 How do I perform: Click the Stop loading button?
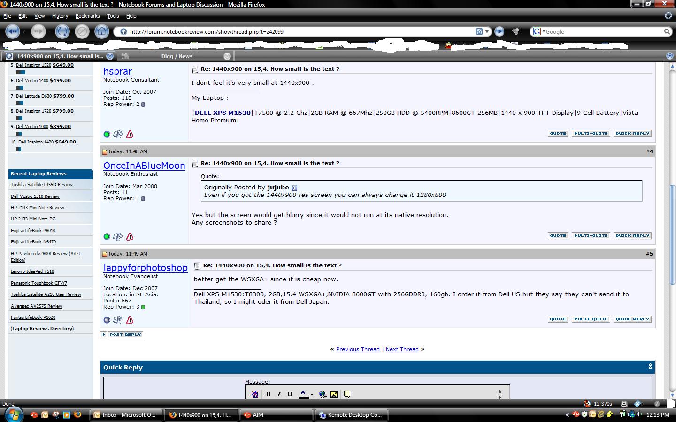[82, 31]
